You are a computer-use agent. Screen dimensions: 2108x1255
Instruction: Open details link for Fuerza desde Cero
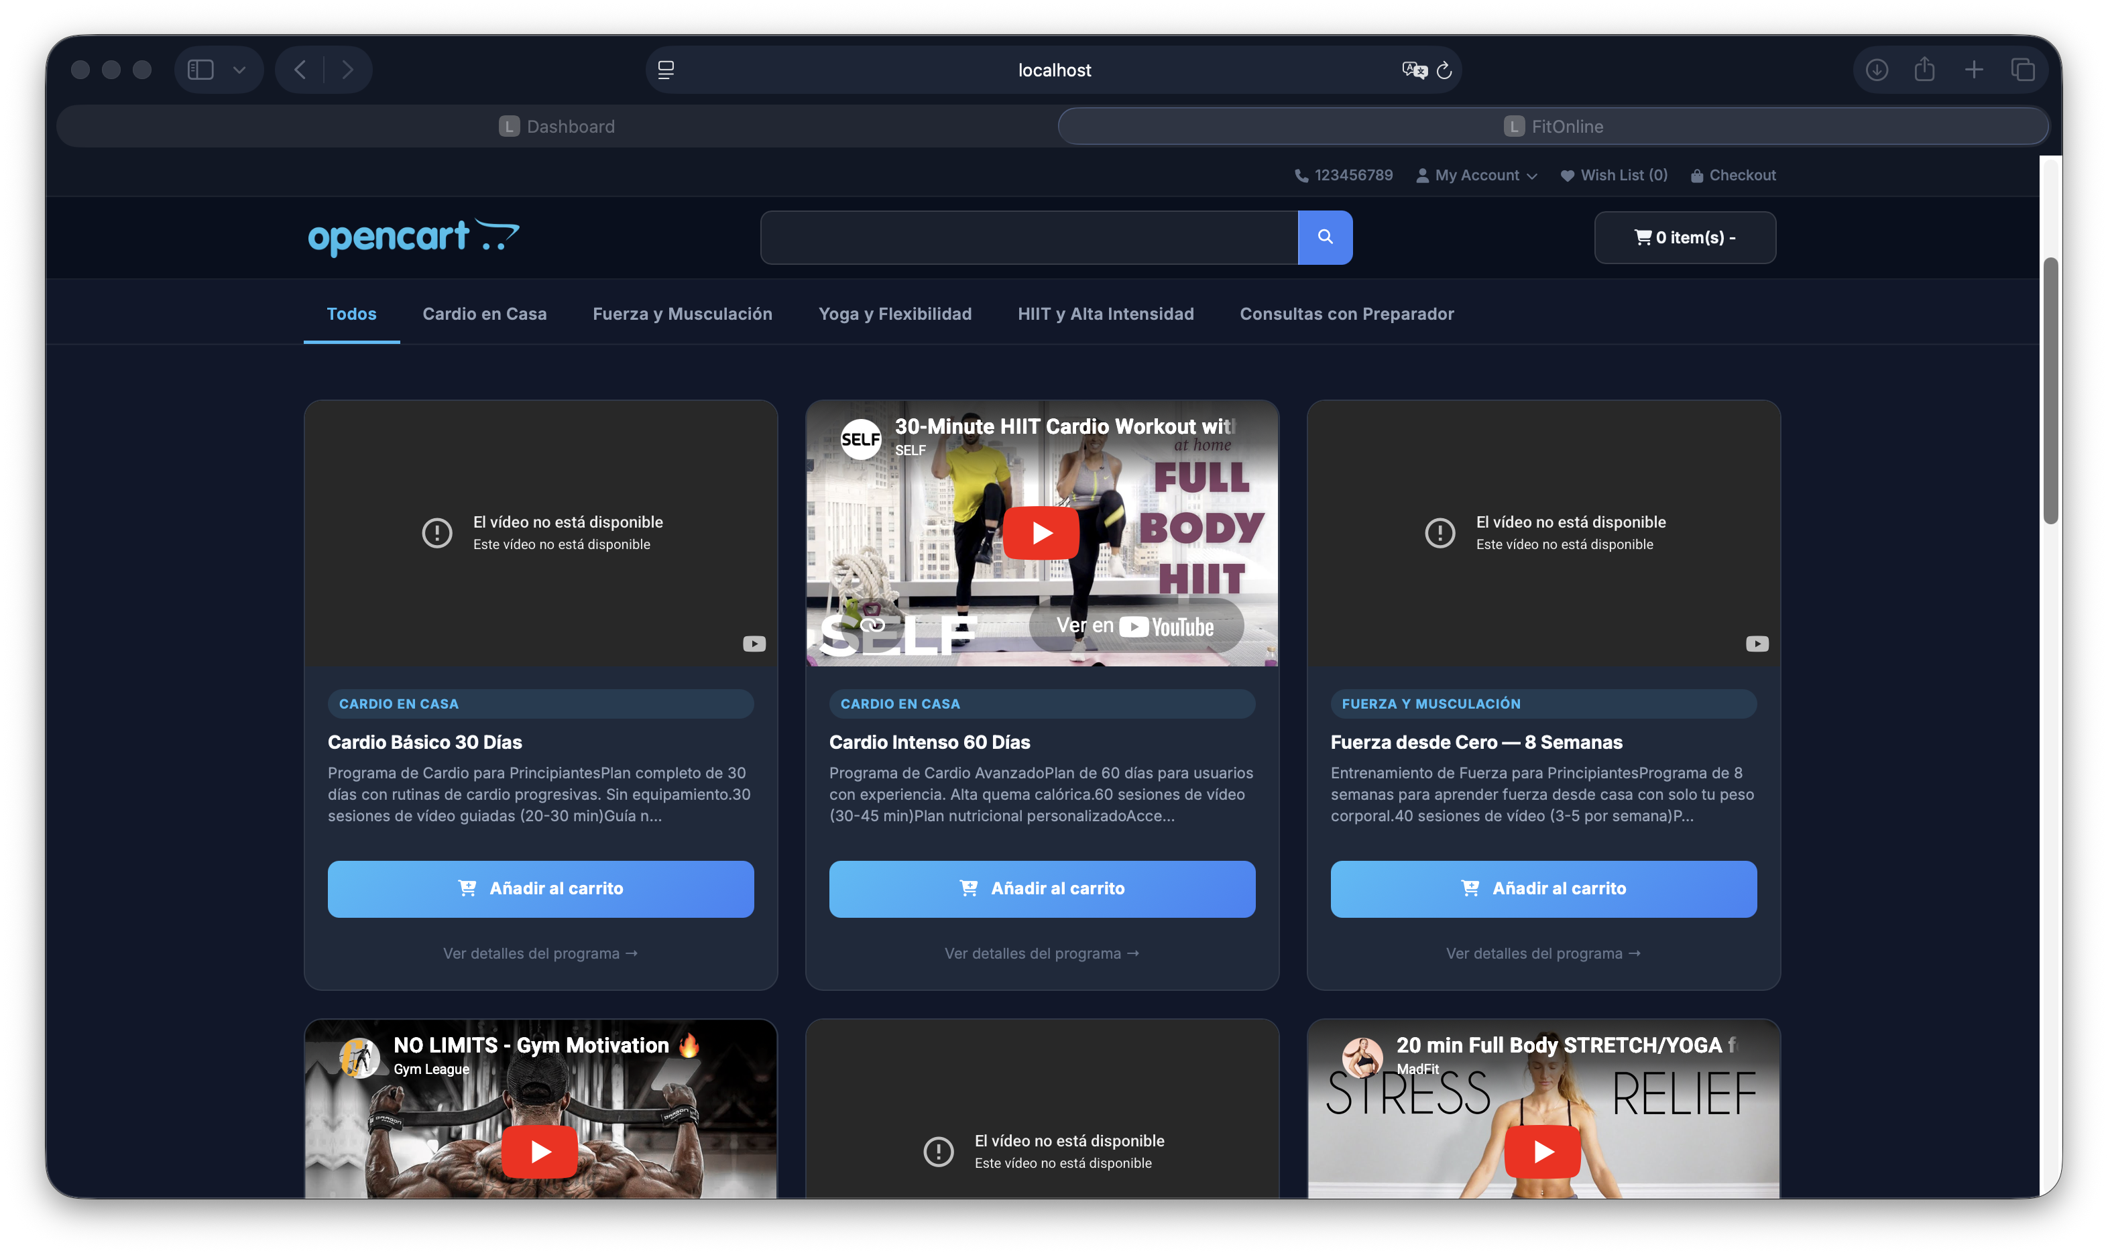pos(1542,953)
